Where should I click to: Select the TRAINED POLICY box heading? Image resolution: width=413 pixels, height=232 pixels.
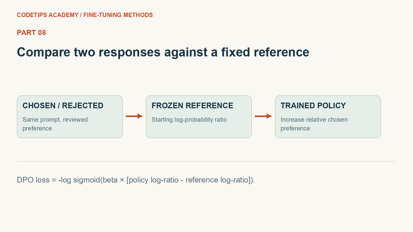[313, 105]
